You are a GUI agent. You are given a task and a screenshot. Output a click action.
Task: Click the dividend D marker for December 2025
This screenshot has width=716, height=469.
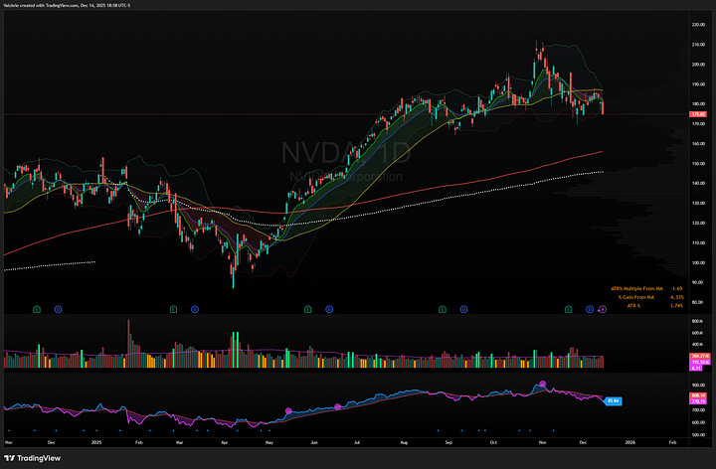pyautogui.click(x=590, y=309)
